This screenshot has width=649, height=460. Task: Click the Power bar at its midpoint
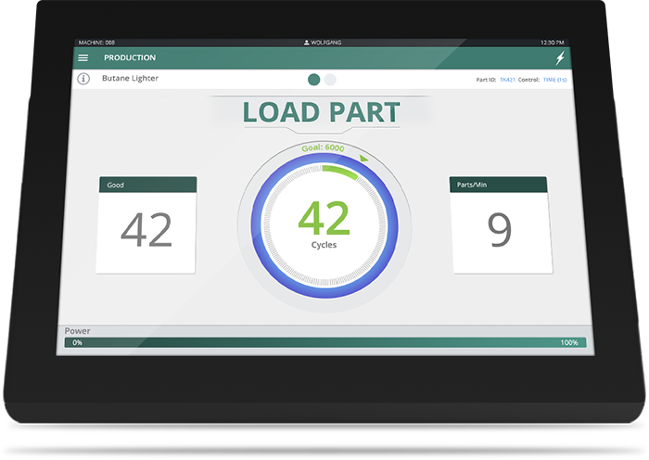coord(324,342)
